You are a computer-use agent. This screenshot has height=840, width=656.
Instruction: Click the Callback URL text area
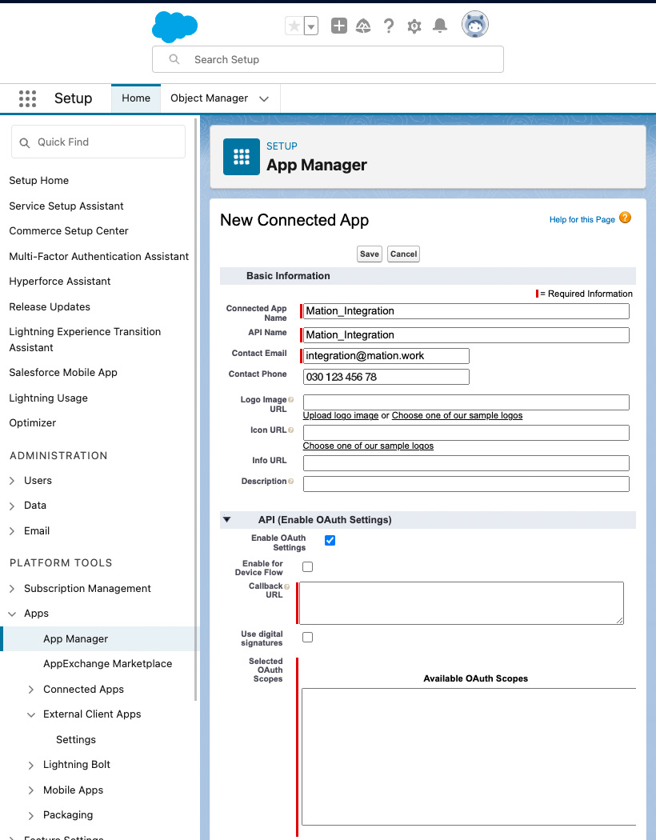[x=462, y=603]
